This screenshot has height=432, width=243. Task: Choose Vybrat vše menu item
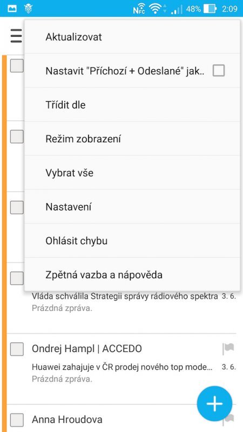[x=132, y=173]
